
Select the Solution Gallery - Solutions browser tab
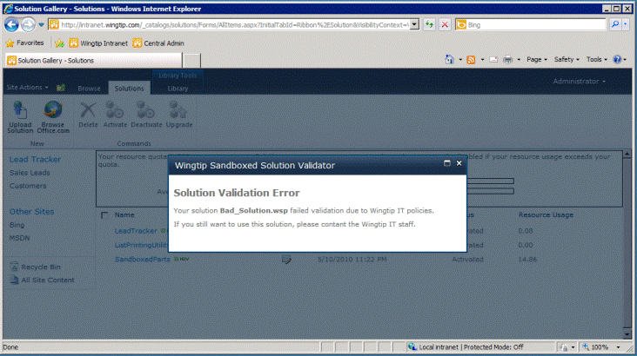[93, 61]
